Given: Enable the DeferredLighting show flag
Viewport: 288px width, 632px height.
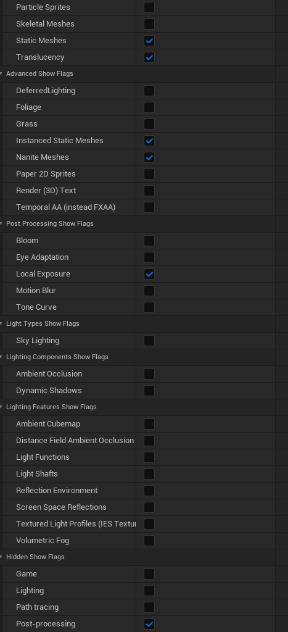Looking at the screenshot, I should (149, 91).
